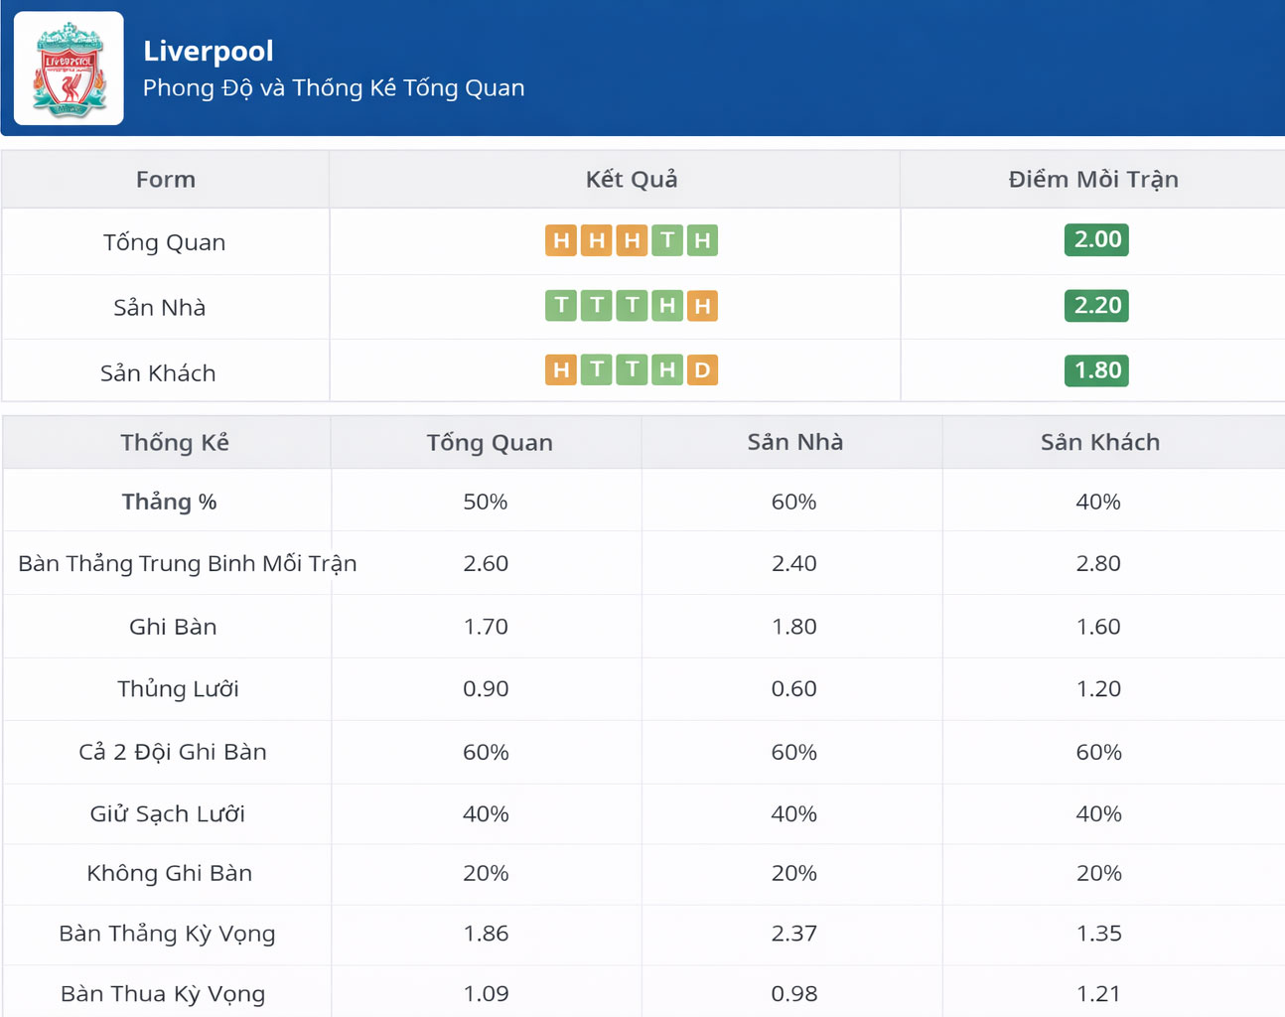
Task: Click the orange H badge in Sân Nhà form row
Action: 702,306
